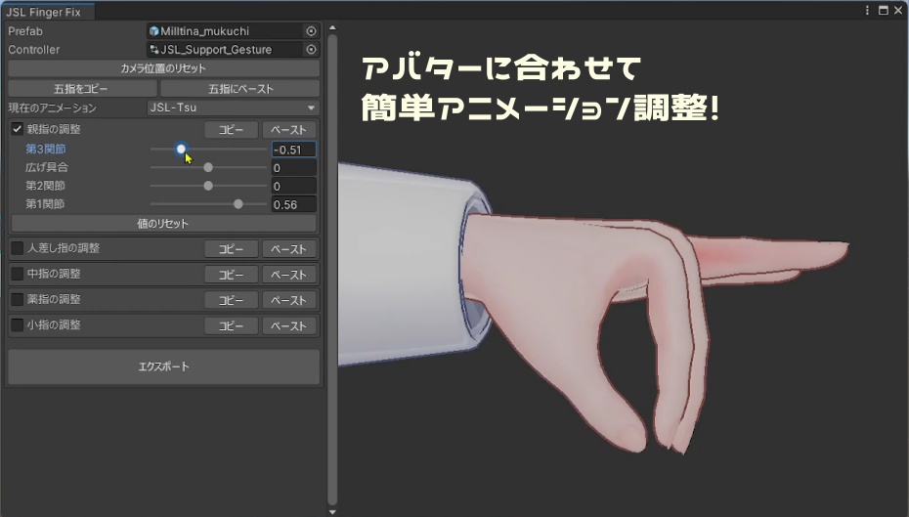Click コピー in the 小指の調整 row

231,325
